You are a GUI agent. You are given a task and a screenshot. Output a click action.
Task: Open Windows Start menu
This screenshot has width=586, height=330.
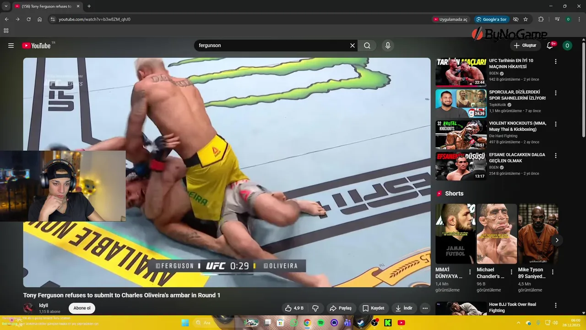click(x=185, y=323)
